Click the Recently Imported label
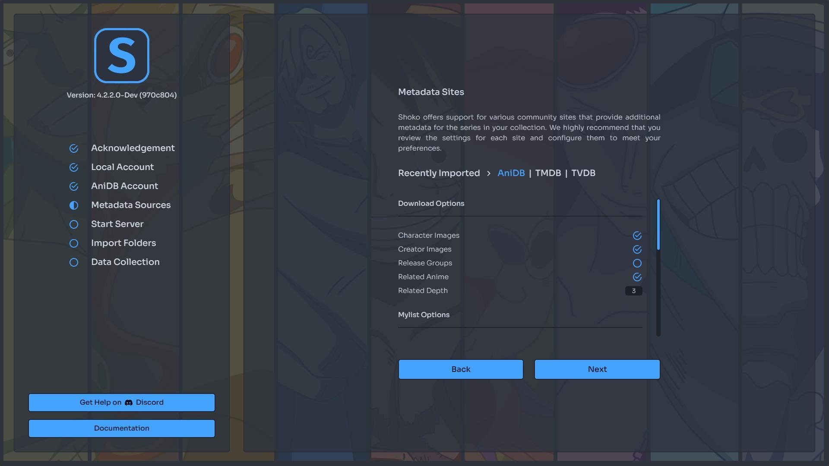 [439, 173]
